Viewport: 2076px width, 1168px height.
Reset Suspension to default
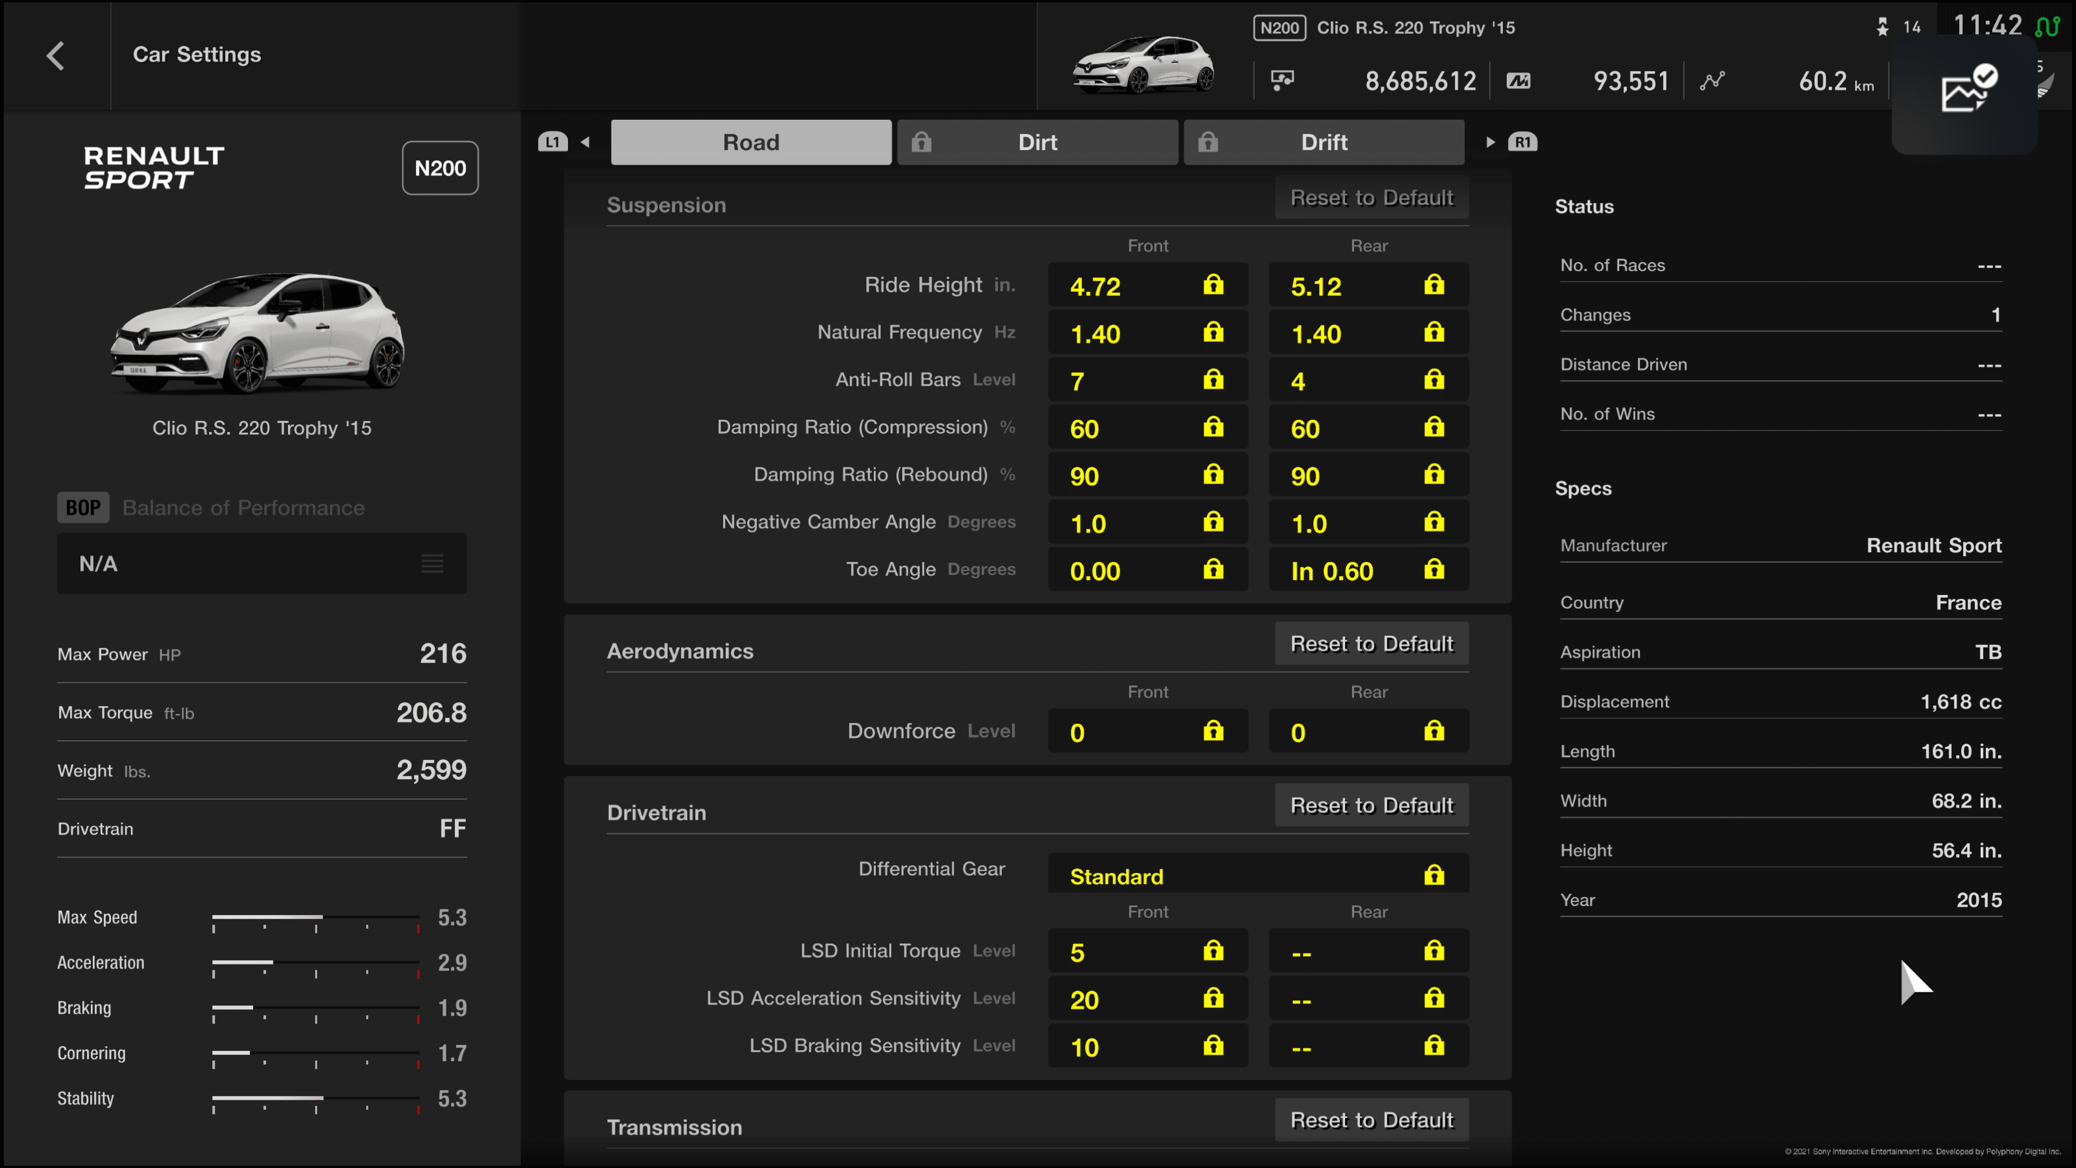click(1372, 197)
